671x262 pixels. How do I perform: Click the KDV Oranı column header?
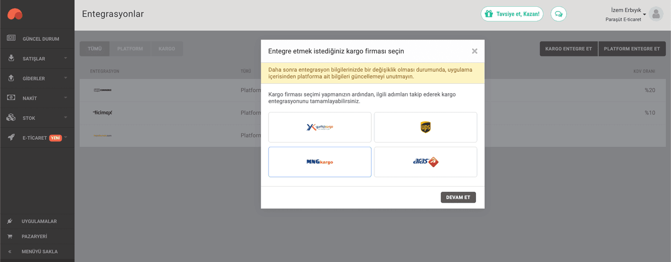644,71
